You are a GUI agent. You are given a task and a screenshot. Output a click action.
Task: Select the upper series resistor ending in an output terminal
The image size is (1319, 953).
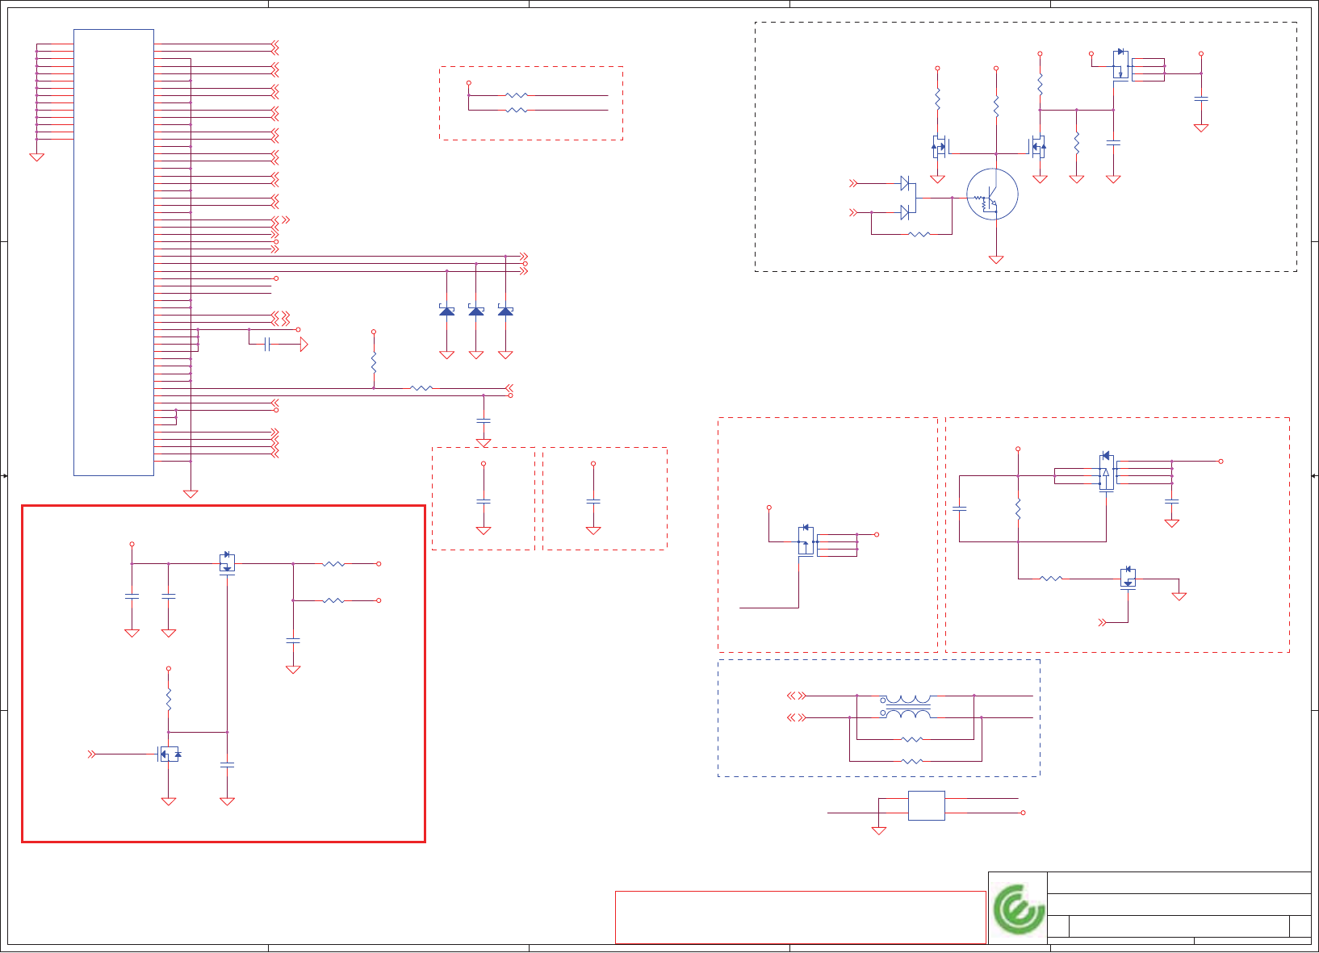tap(333, 564)
